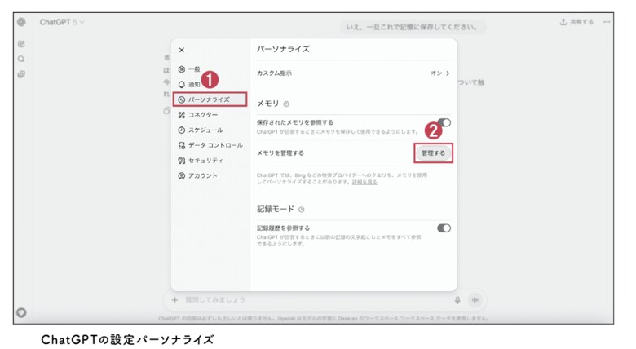Start a new chat from sidebar icon
The height and width of the screenshot is (349, 636).
coord(21,44)
